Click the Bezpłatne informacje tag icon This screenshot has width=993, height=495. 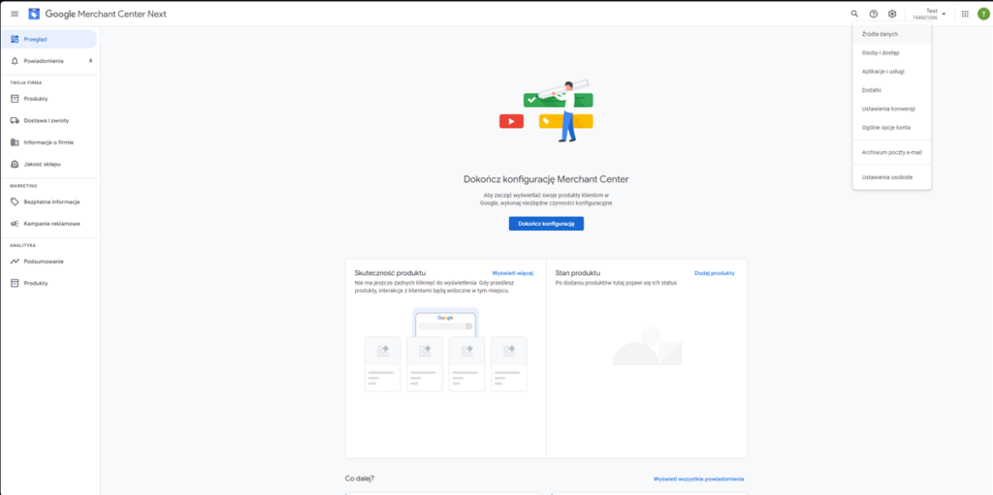15,201
